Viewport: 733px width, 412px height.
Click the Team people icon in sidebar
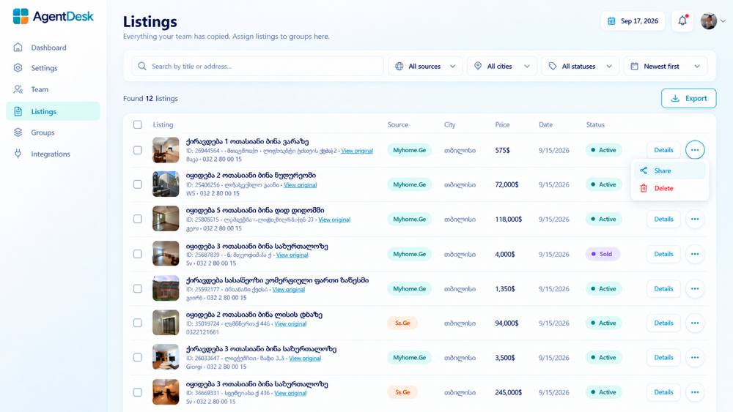point(18,89)
